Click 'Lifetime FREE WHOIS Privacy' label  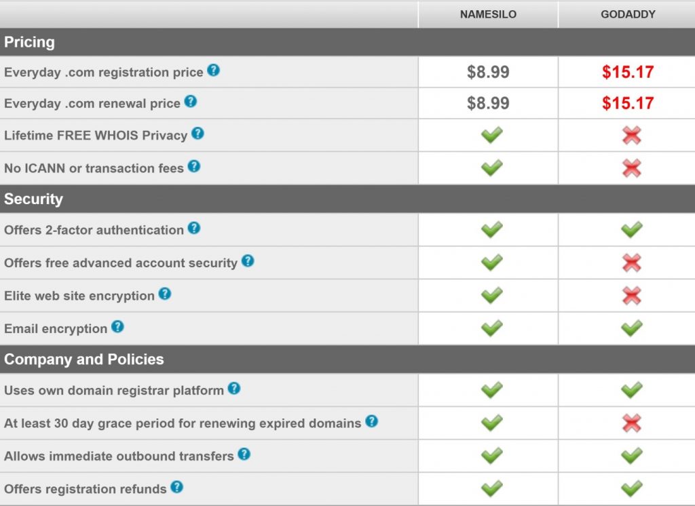pos(96,135)
